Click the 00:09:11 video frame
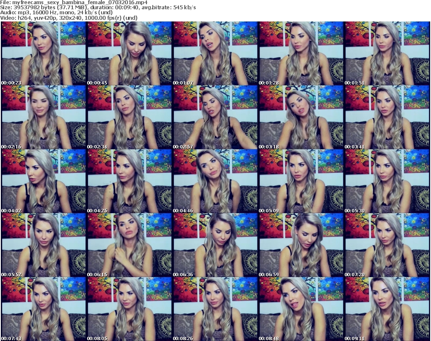 [x=387, y=309]
